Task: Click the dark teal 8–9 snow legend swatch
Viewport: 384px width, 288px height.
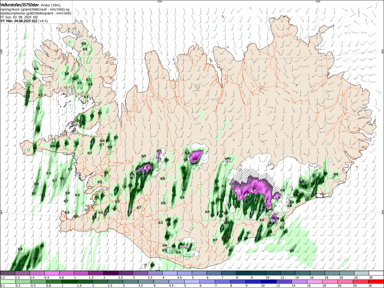Action: pyautogui.click(x=244, y=273)
